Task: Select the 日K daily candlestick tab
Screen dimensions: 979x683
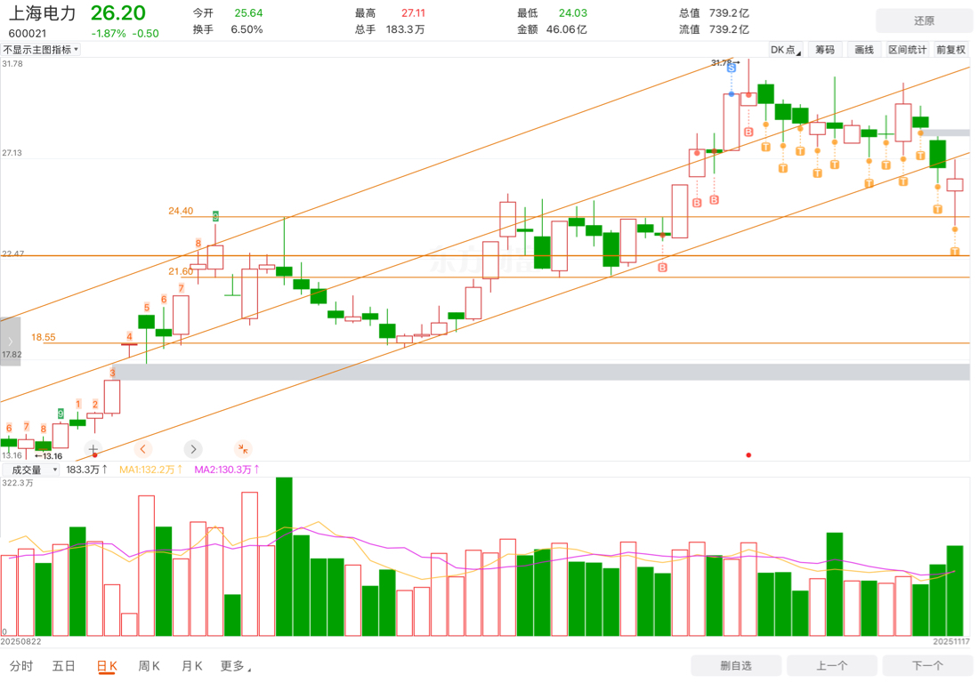Action: 107,666
